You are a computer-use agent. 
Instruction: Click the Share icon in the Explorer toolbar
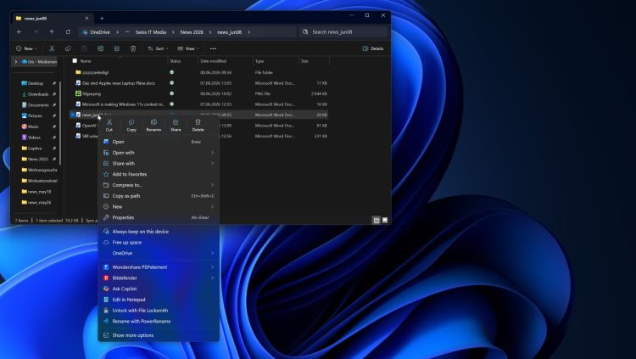pyautogui.click(x=116, y=48)
